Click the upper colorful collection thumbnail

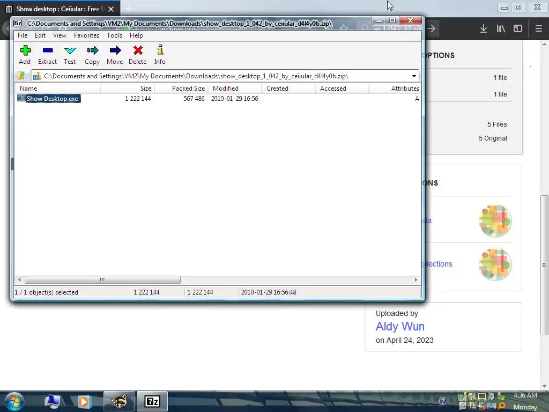coord(495,220)
